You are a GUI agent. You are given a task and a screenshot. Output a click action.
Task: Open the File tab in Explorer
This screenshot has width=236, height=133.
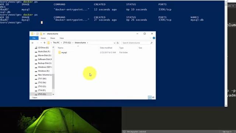click(x=34, y=38)
